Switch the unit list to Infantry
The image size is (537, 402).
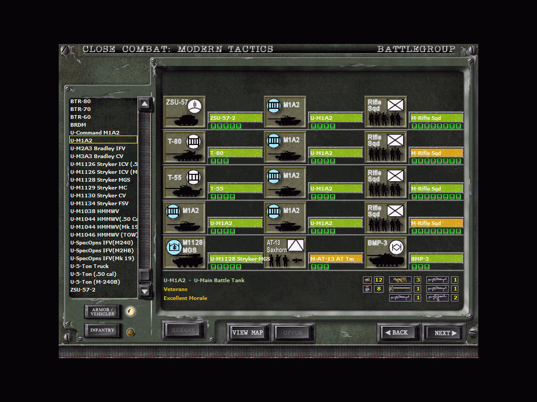tap(102, 331)
